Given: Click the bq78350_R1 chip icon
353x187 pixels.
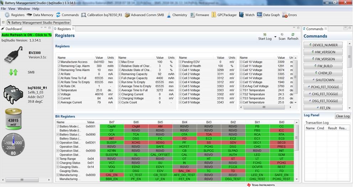Looking at the screenshot, I should coord(13,94).
